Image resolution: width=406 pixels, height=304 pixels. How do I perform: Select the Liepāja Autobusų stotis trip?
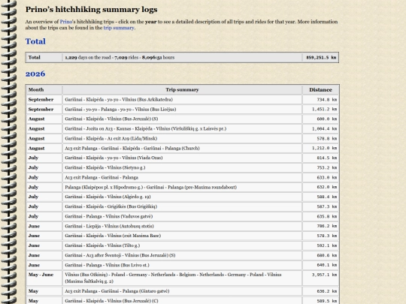click(182, 226)
